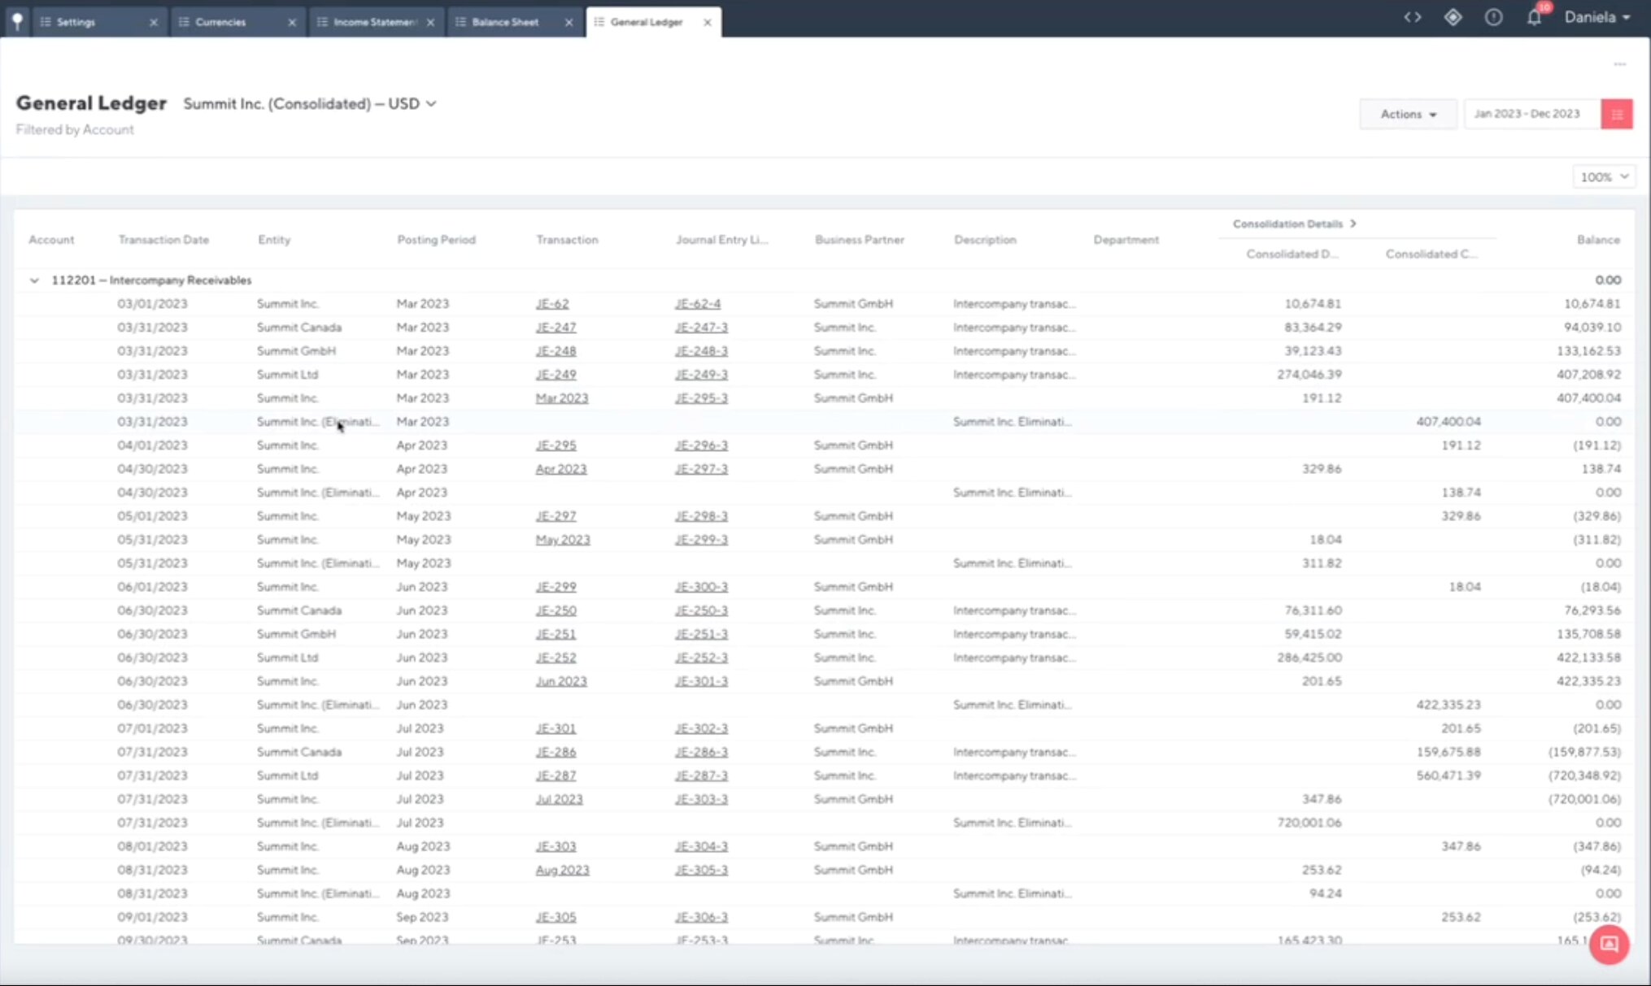Close the Income Statement tab
Image resolution: width=1651 pixels, height=986 pixels.
pos(430,22)
